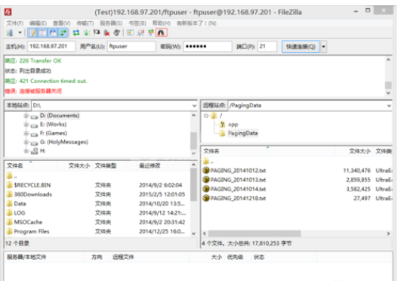Viewport: 398px width, 281px height.
Task: Select remote file PAGING_20141014.txt
Action: point(238,189)
